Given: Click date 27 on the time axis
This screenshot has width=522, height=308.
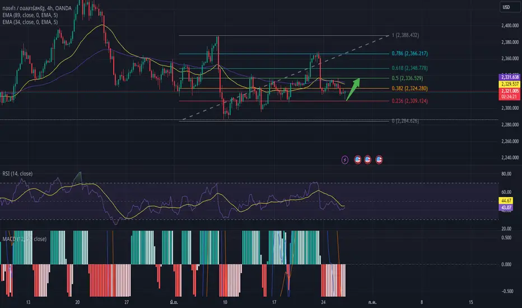Looking at the screenshot, I should point(127,302).
